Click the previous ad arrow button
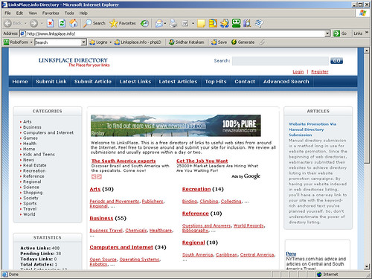This screenshot has width=372, height=279. 94,177
